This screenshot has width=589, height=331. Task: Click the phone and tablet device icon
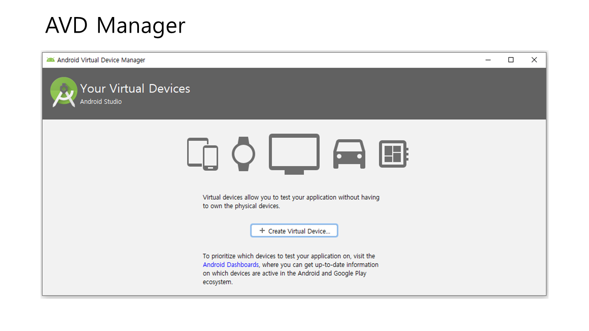[202, 154]
